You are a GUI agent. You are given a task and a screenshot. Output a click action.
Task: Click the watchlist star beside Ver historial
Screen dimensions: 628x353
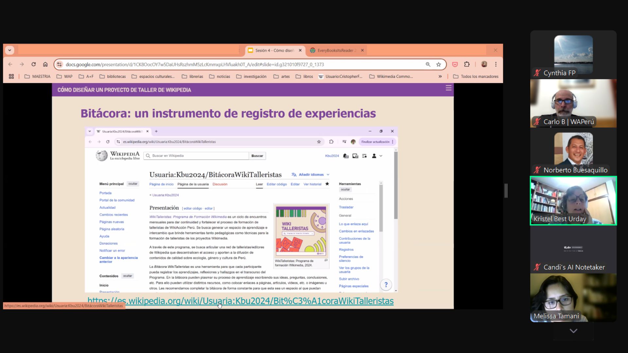tap(327, 184)
